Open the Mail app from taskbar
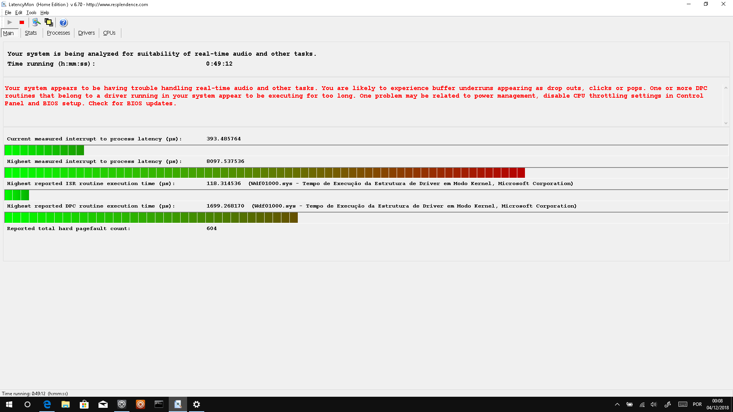 point(103,404)
